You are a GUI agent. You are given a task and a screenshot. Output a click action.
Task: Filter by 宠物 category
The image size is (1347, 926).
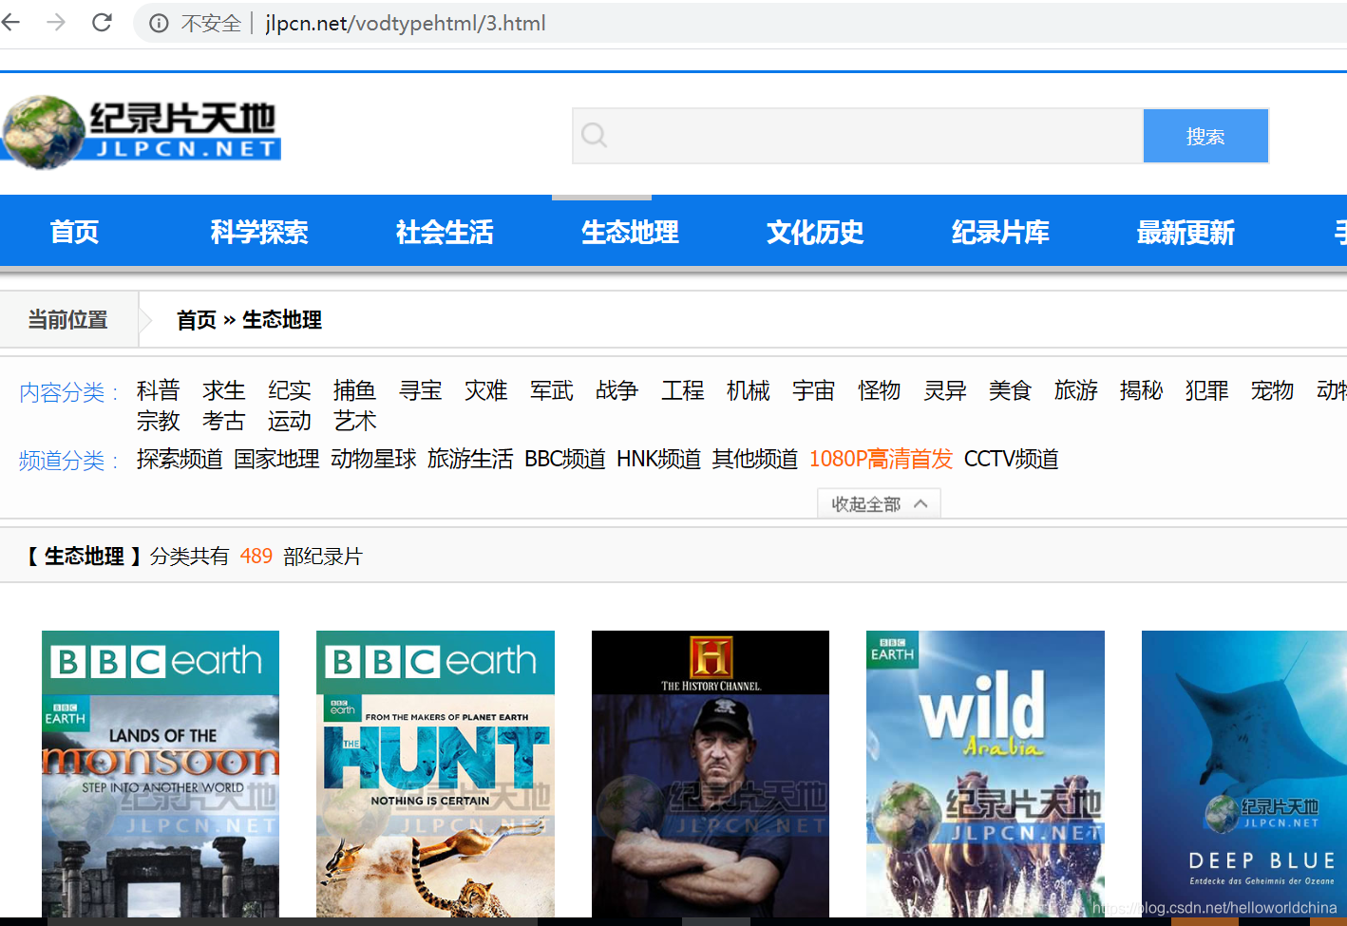(1272, 390)
